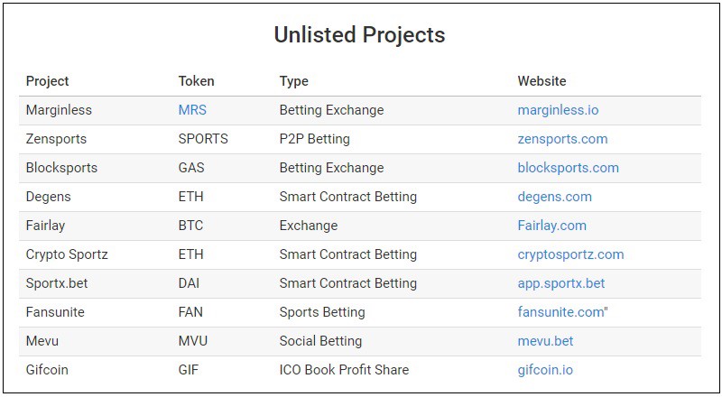The image size is (722, 397).
Task: Click the Website column header
Action: coord(542,81)
